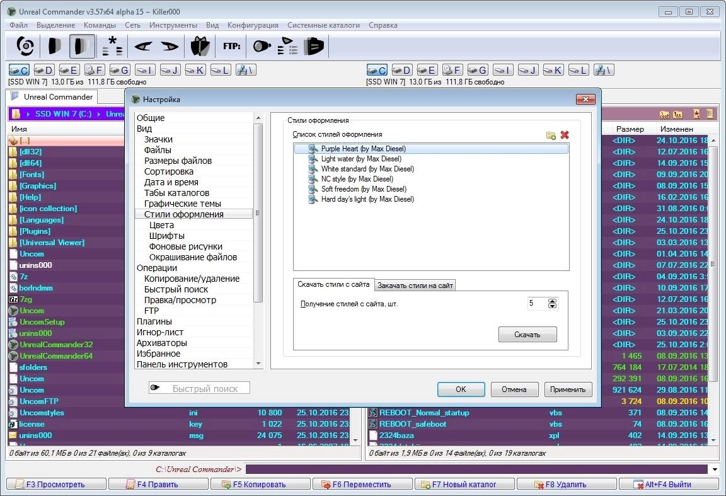Screen dimensions: 726x496
Task: Select Общие in the settings tree
Action: click(151, 118)
